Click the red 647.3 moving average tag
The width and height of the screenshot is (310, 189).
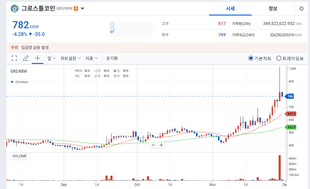point(290,114)
